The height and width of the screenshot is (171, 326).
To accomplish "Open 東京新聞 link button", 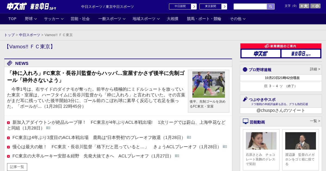I will [x=211, y=7].
